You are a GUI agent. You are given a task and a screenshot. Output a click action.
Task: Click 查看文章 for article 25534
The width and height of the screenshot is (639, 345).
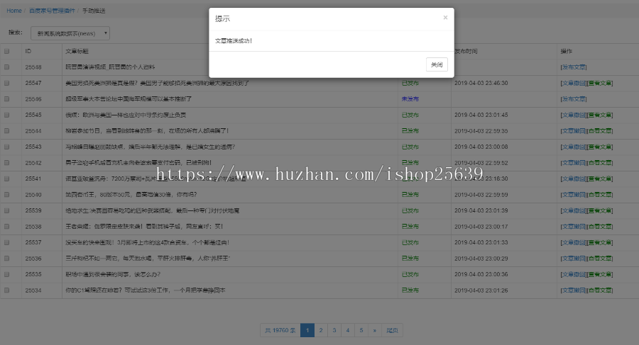[600, 290]
